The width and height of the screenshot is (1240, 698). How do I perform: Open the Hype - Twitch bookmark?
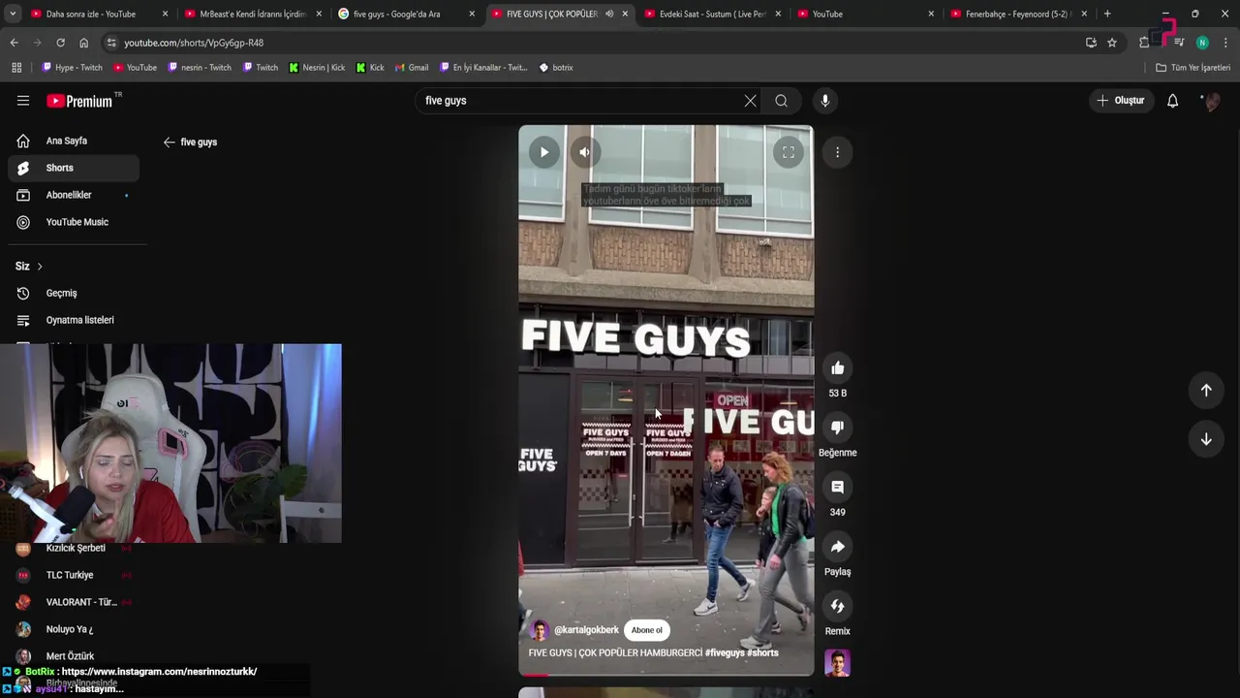(73, 68)
